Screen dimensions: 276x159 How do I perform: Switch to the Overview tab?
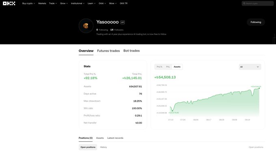[x=86, y=51]
